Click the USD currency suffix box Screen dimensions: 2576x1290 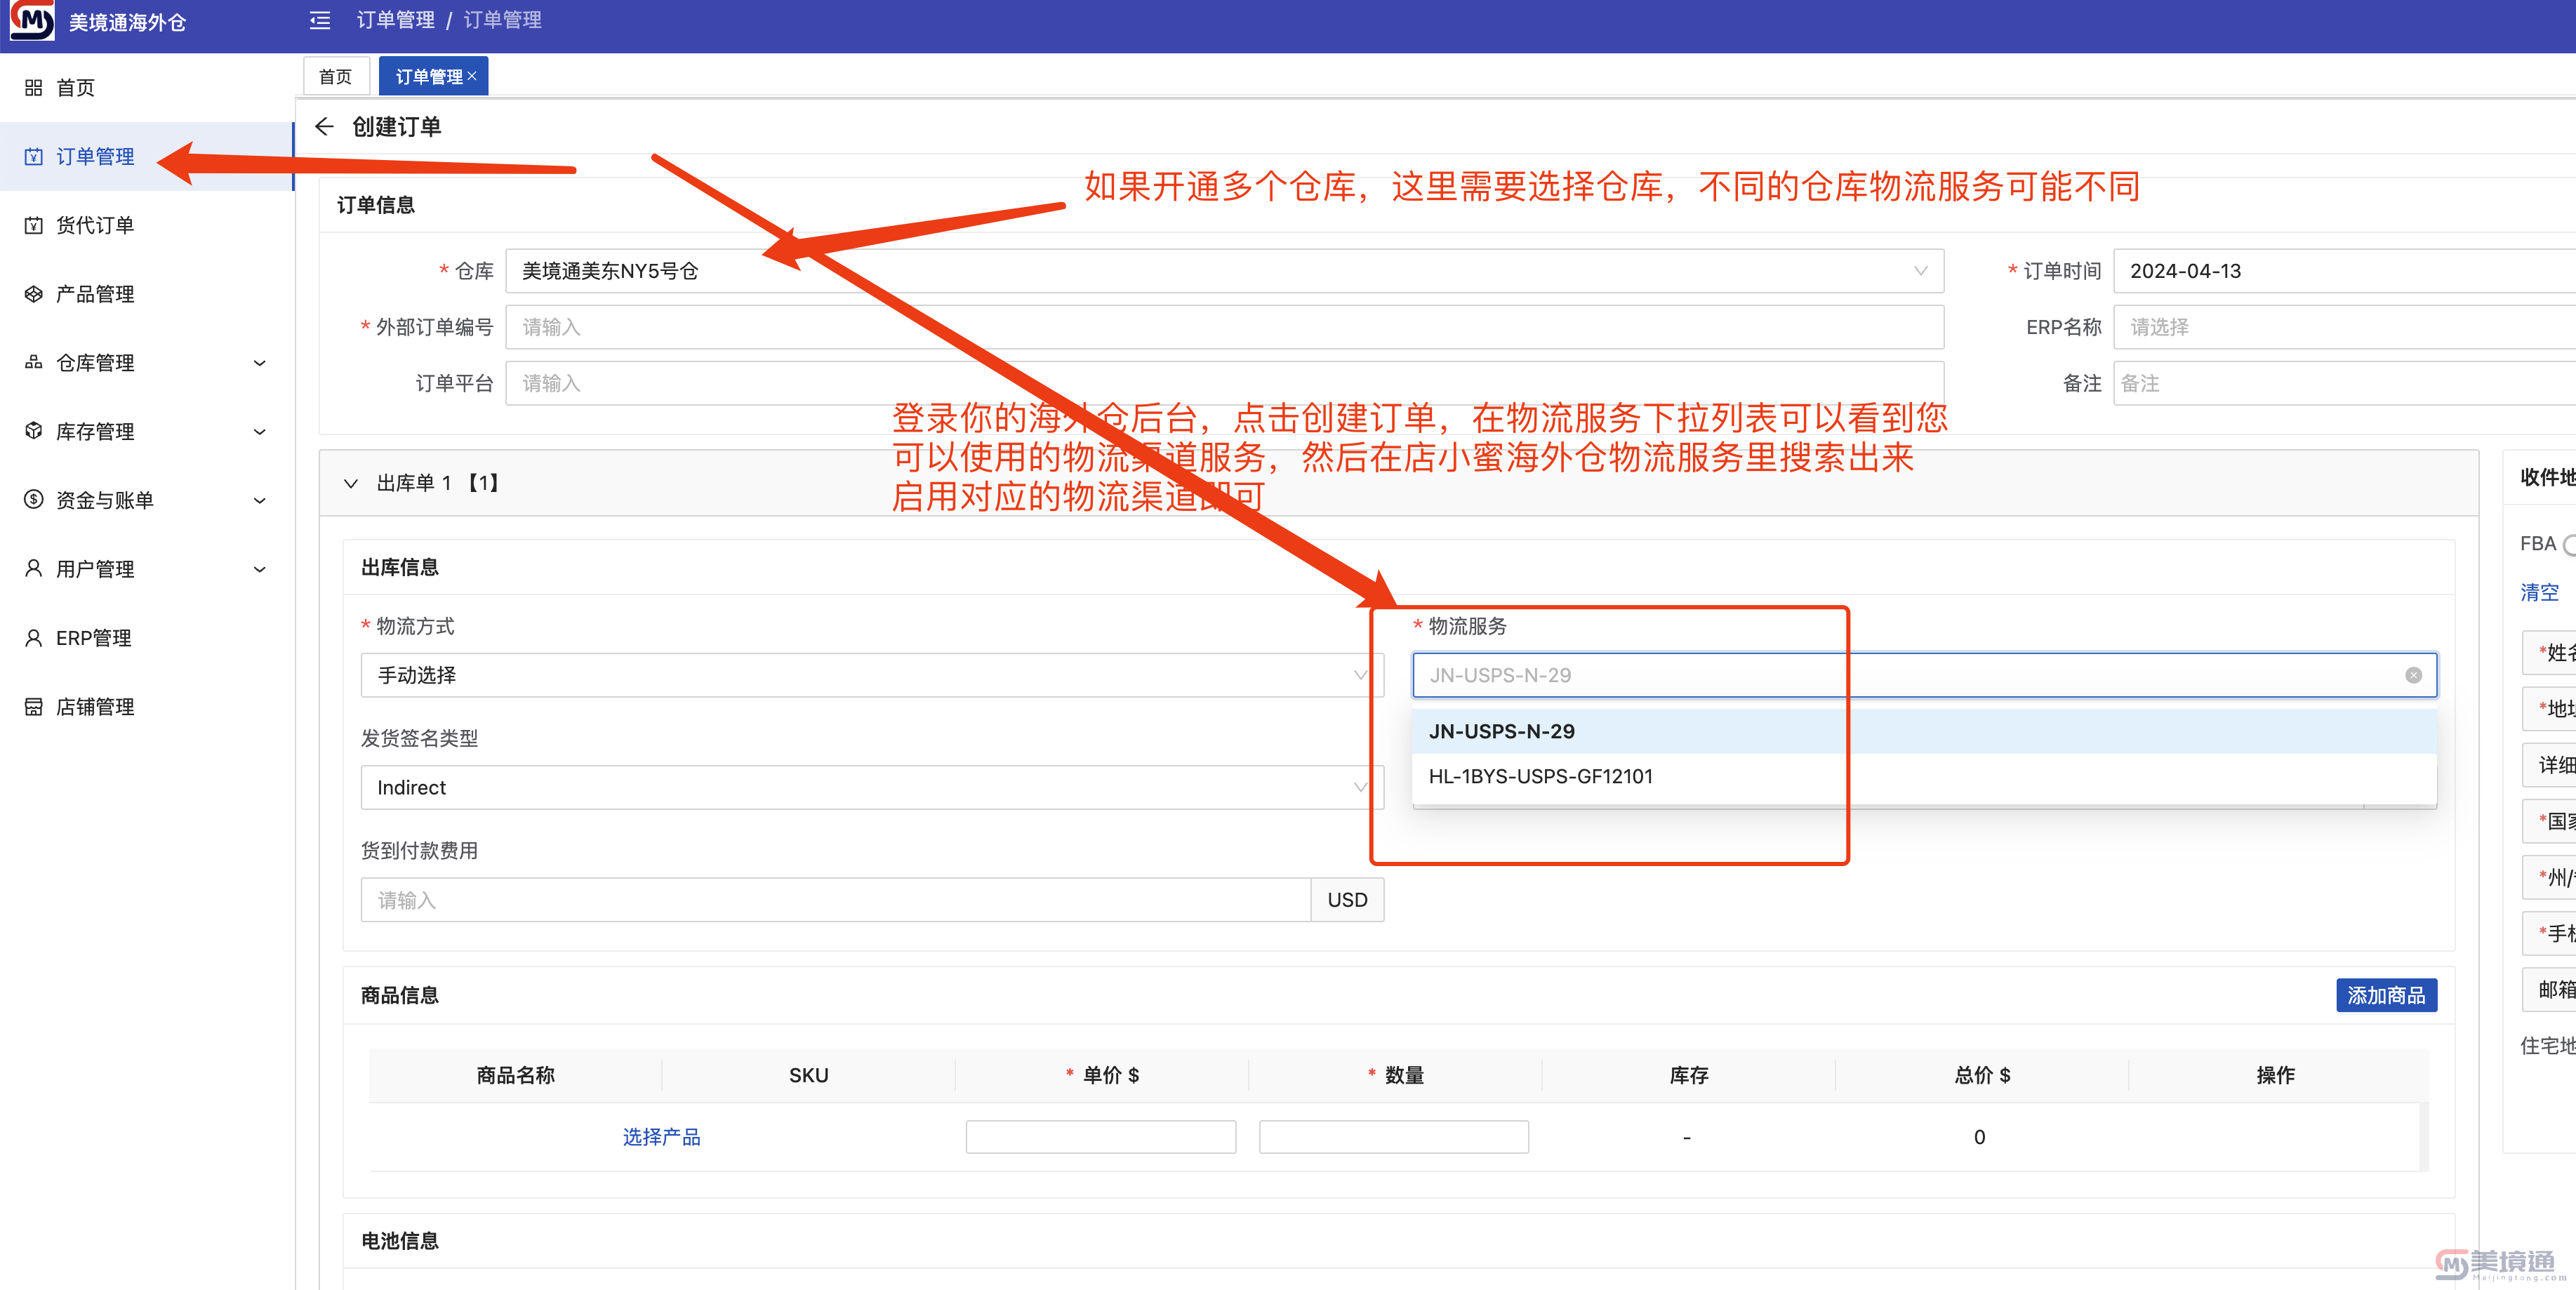pos(1347,900)
